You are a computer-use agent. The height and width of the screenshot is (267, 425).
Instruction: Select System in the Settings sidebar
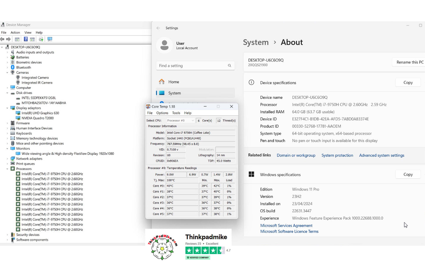coord(195,93)
